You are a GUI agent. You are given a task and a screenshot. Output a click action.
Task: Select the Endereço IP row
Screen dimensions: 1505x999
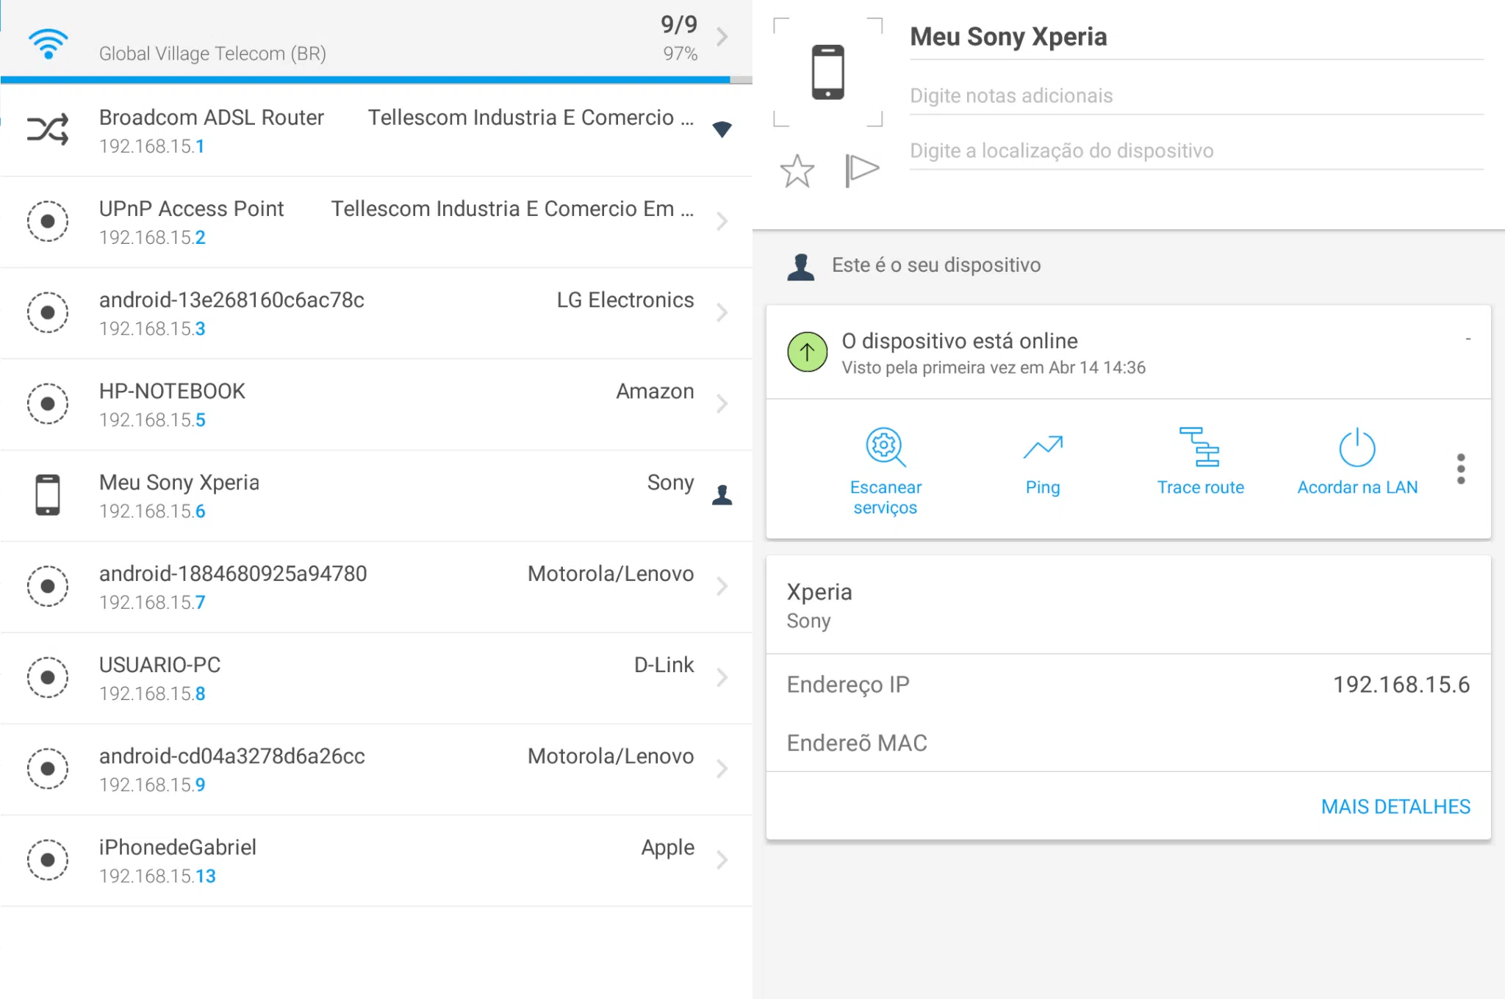1128,685
